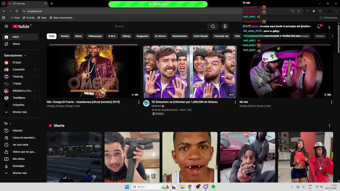The width and height of the screenshot is (340, 191).
Task: Select the En directo filter chip
Action: pyautogui.click(x=160, y=36)
